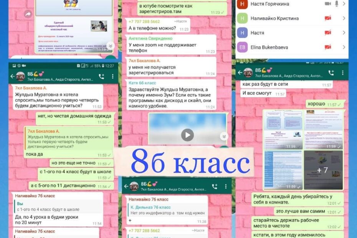This screenshot has height=238, width=357.
Task: Tap the quoted "7кл Бакалова А." reply above "пока да"
Action: (69, 139)
